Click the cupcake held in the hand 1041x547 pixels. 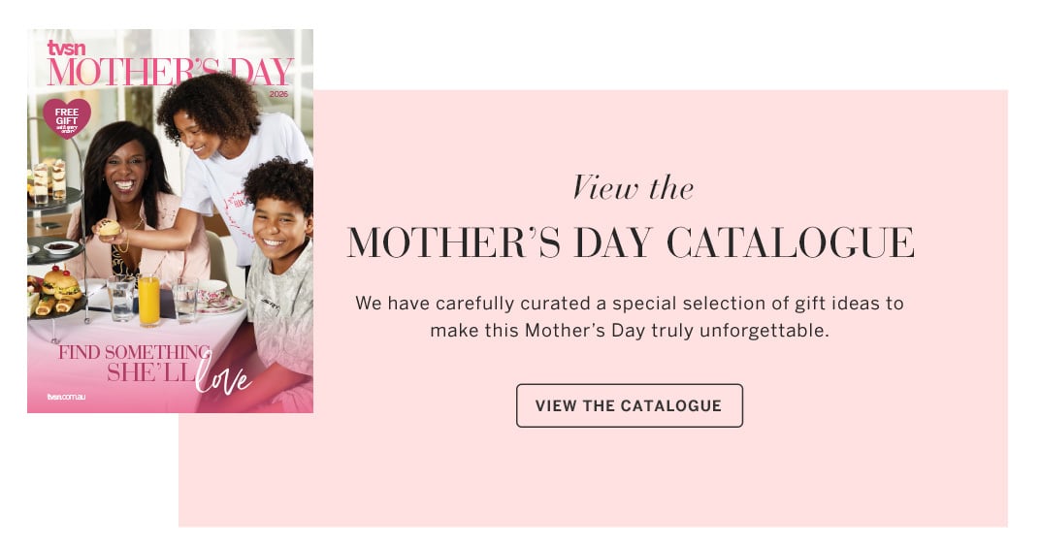pos(108,229)
